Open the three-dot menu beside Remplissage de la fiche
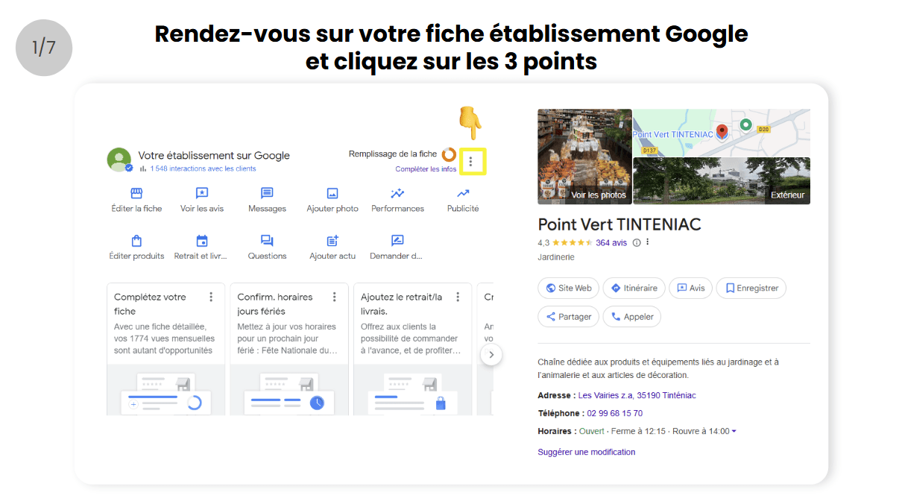The height and width of the screenshot is (504, 902). coord(470,161)
